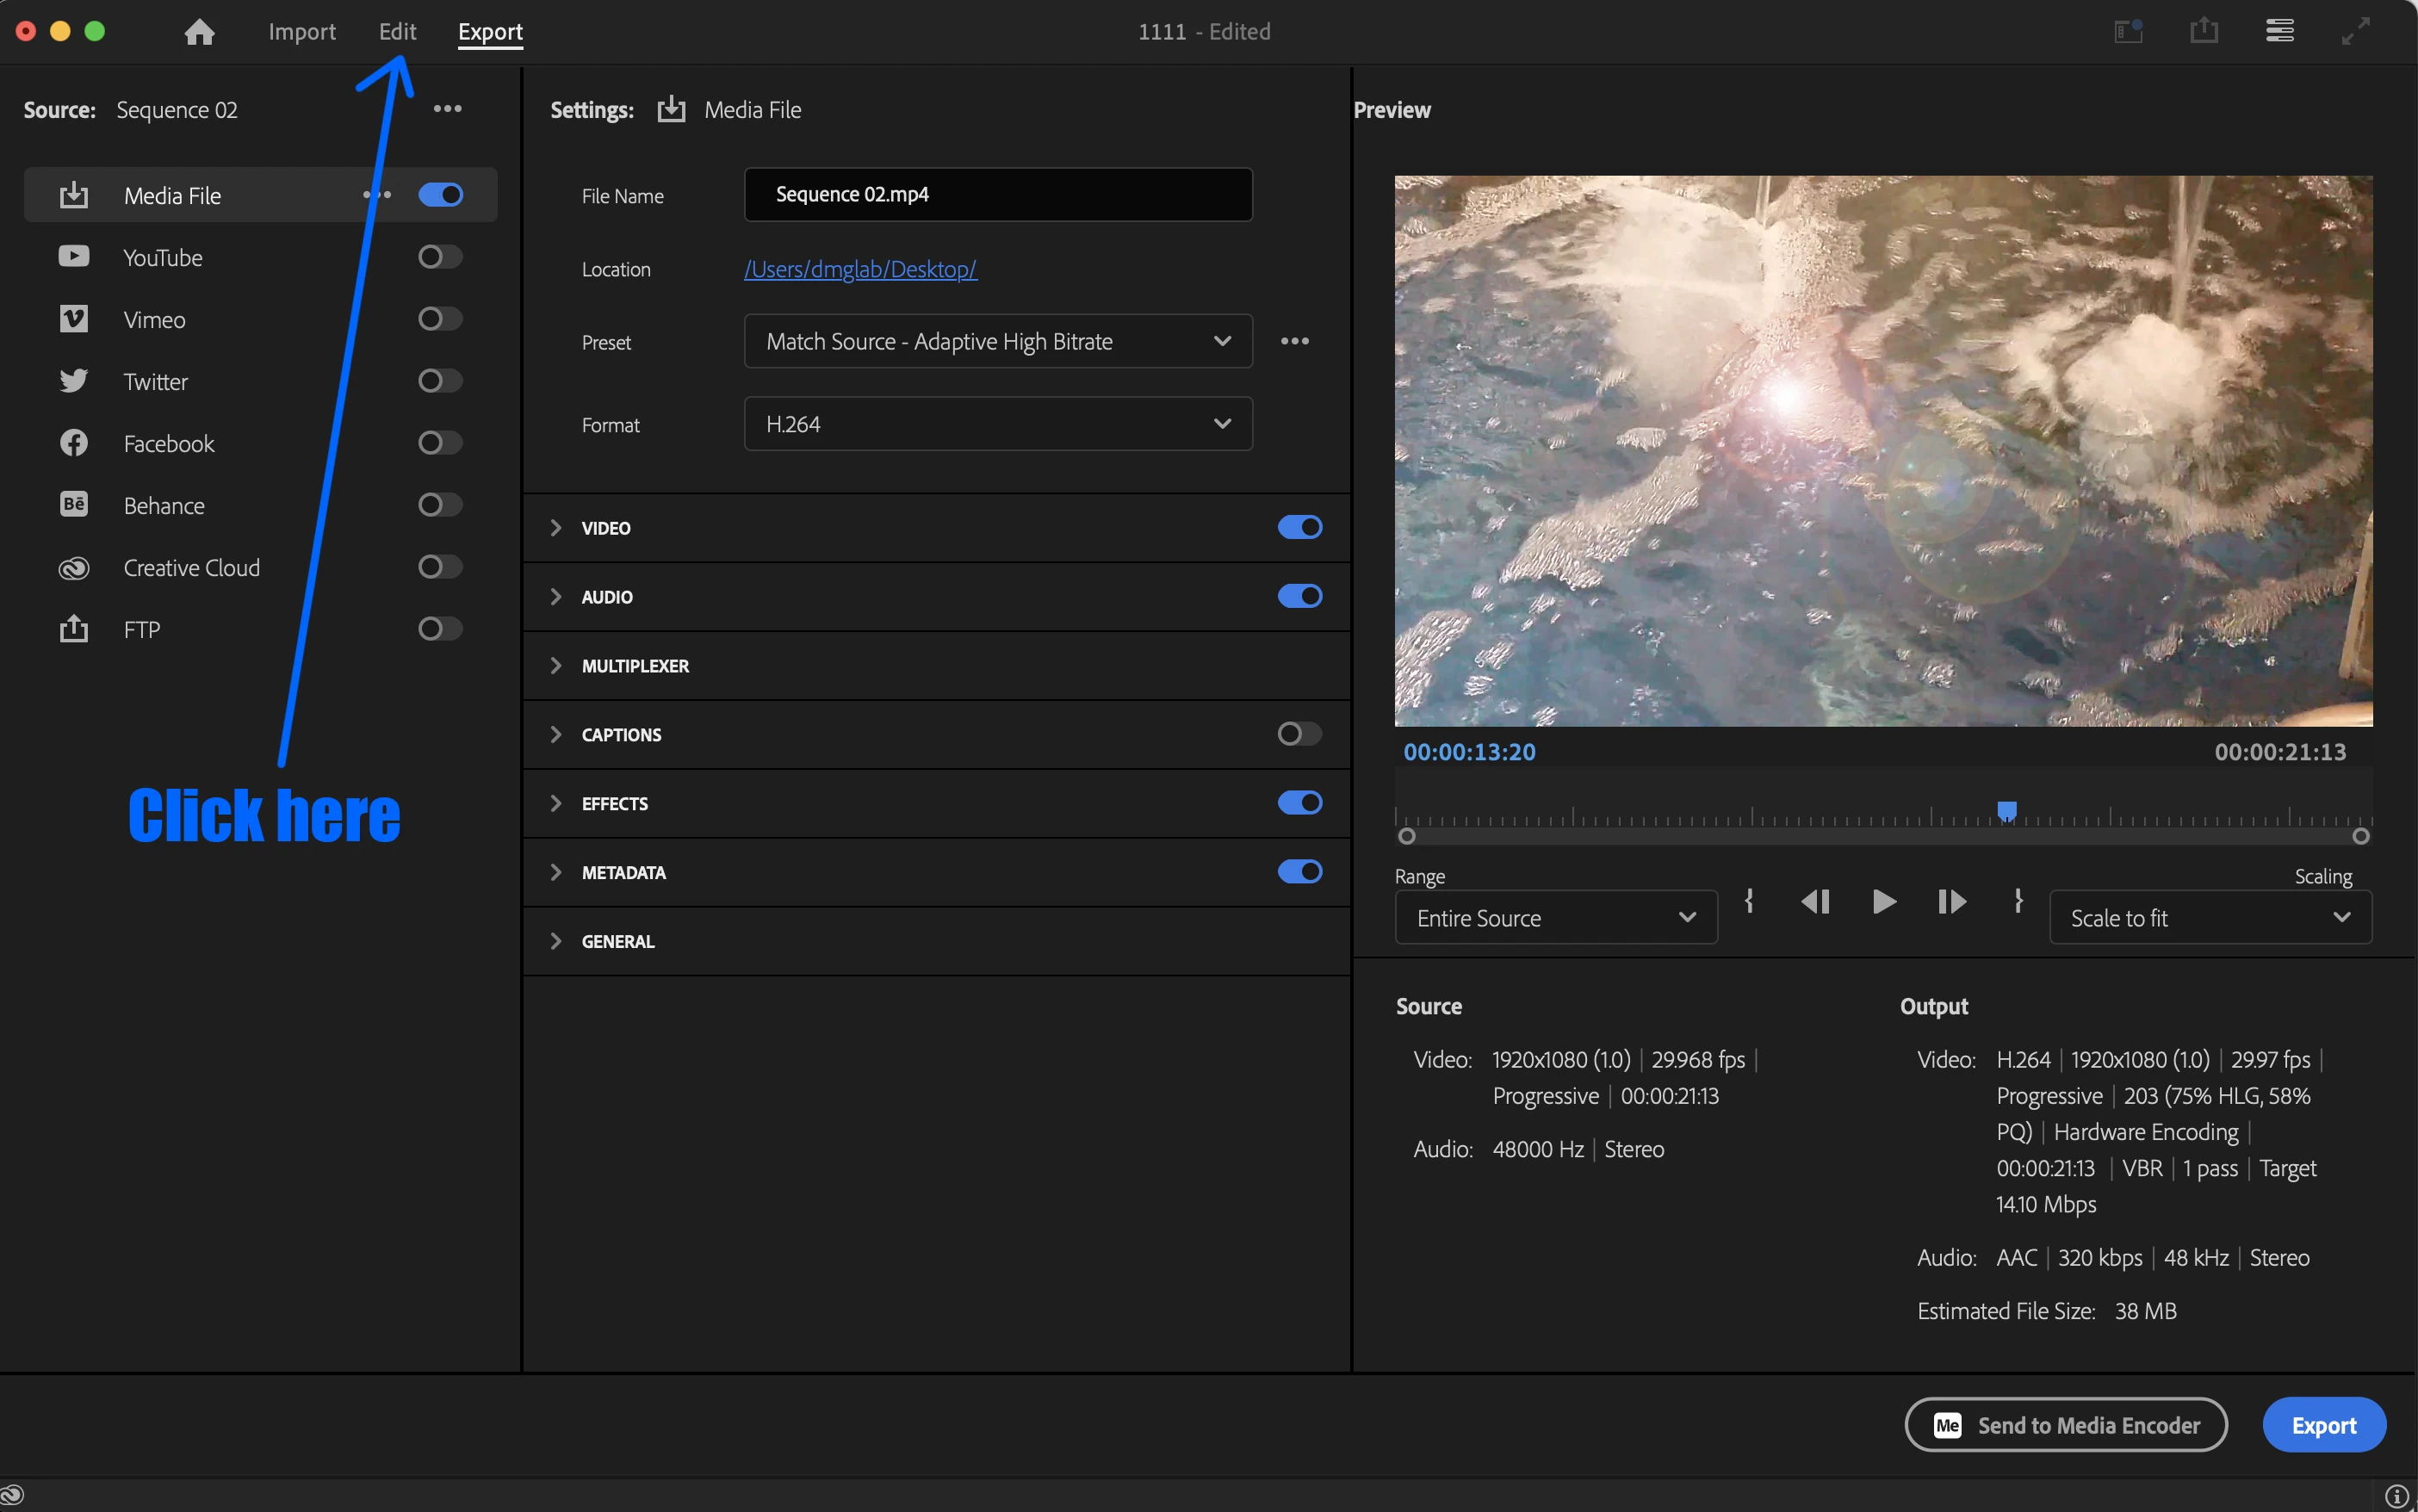Switch to the Edit tab
The image size is (2418, 1512).
tap(397, 32)
